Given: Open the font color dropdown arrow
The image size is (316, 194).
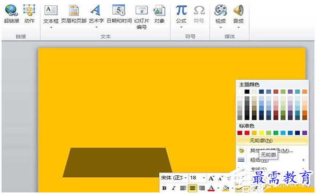Looking at the screenshot, I should click(x=218, y=188).
